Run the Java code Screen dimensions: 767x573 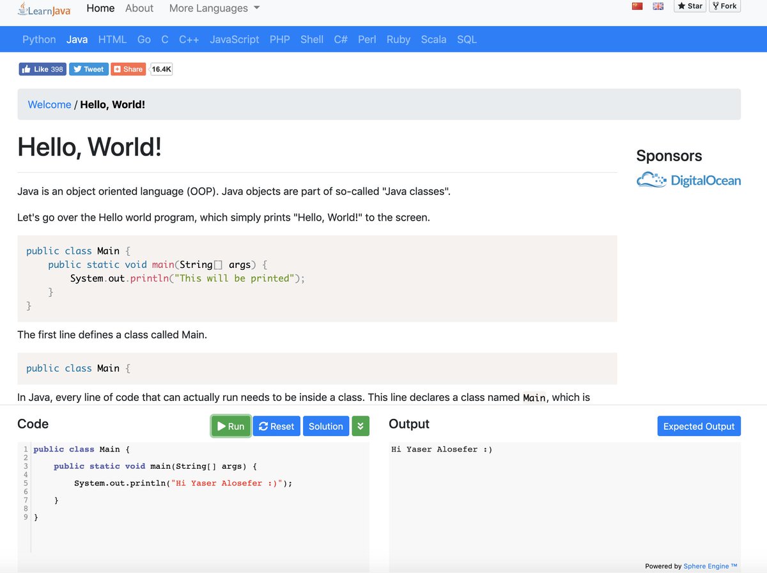pos(231,426)
